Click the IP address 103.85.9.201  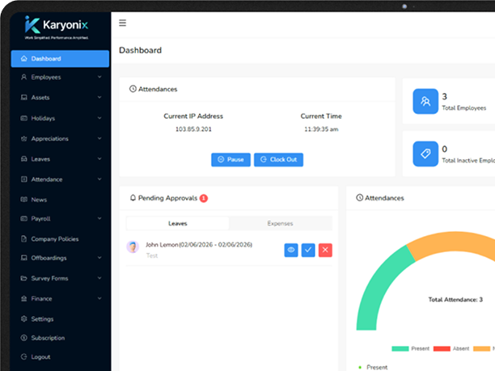(193, 129)
